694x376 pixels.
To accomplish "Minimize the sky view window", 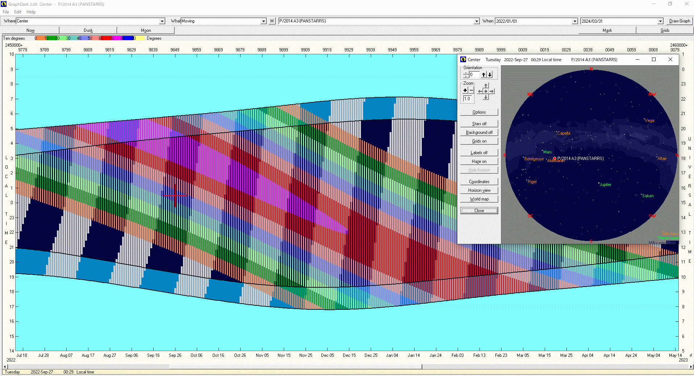I will pyautogui.click(x=637, y=59).
